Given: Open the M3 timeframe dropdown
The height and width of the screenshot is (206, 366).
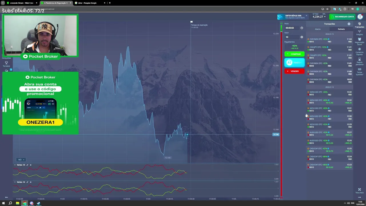Looking at the screenshot, I should click(21, 160).
